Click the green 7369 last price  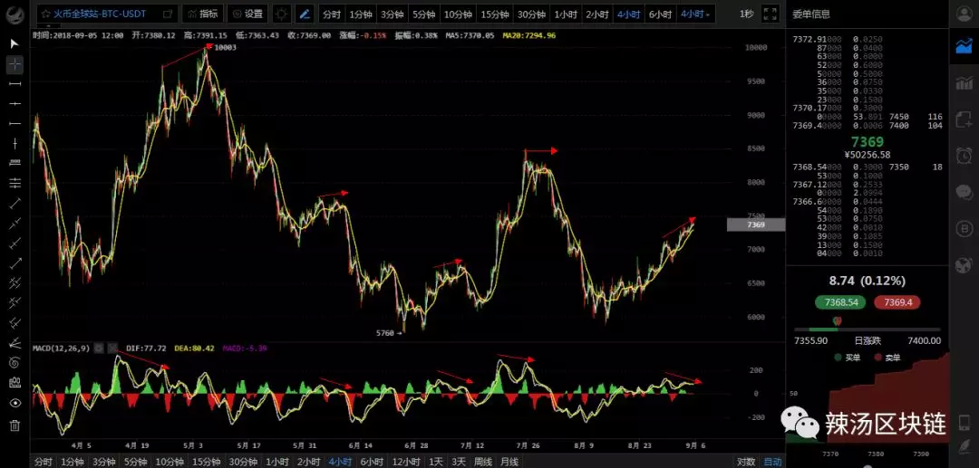tap(868, 142)
